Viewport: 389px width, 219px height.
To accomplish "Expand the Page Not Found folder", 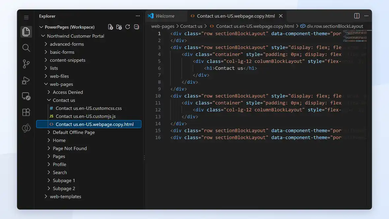I will pyautogui.click(x=49, y=148).
